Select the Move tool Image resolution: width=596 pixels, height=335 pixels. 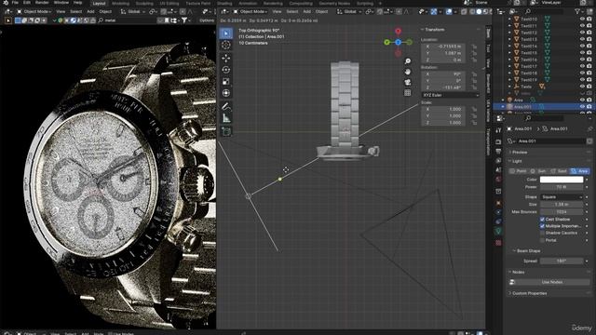225,58
